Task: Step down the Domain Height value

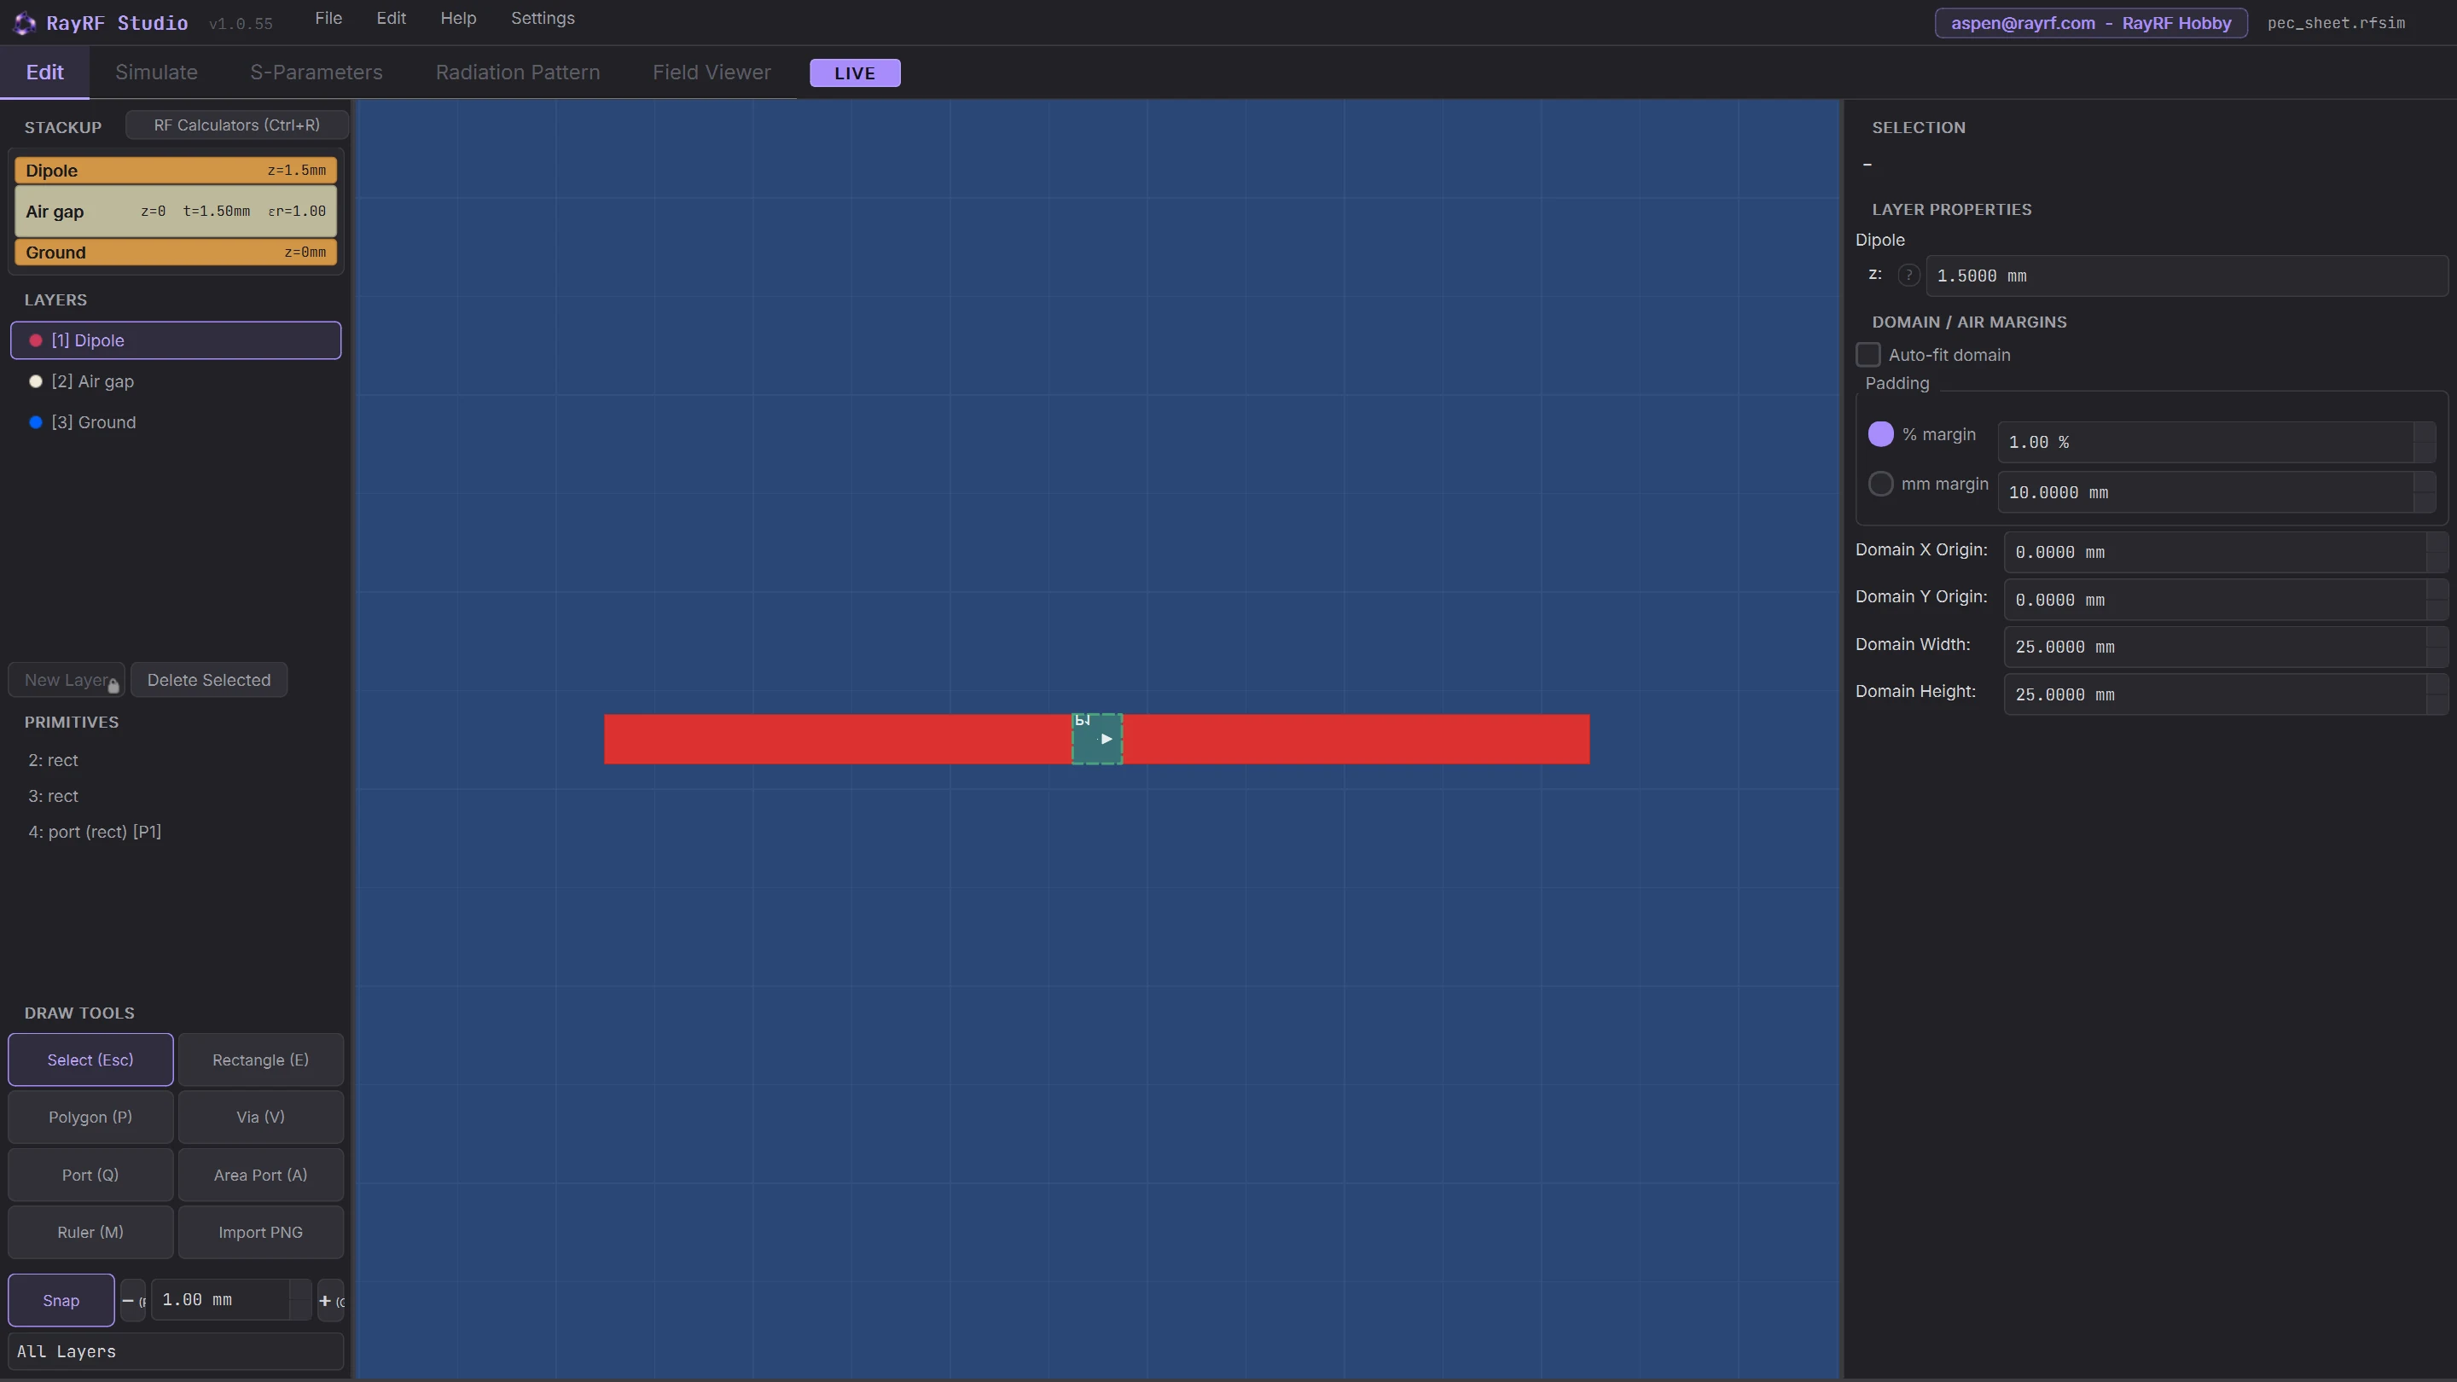Action: [2437, 705]
